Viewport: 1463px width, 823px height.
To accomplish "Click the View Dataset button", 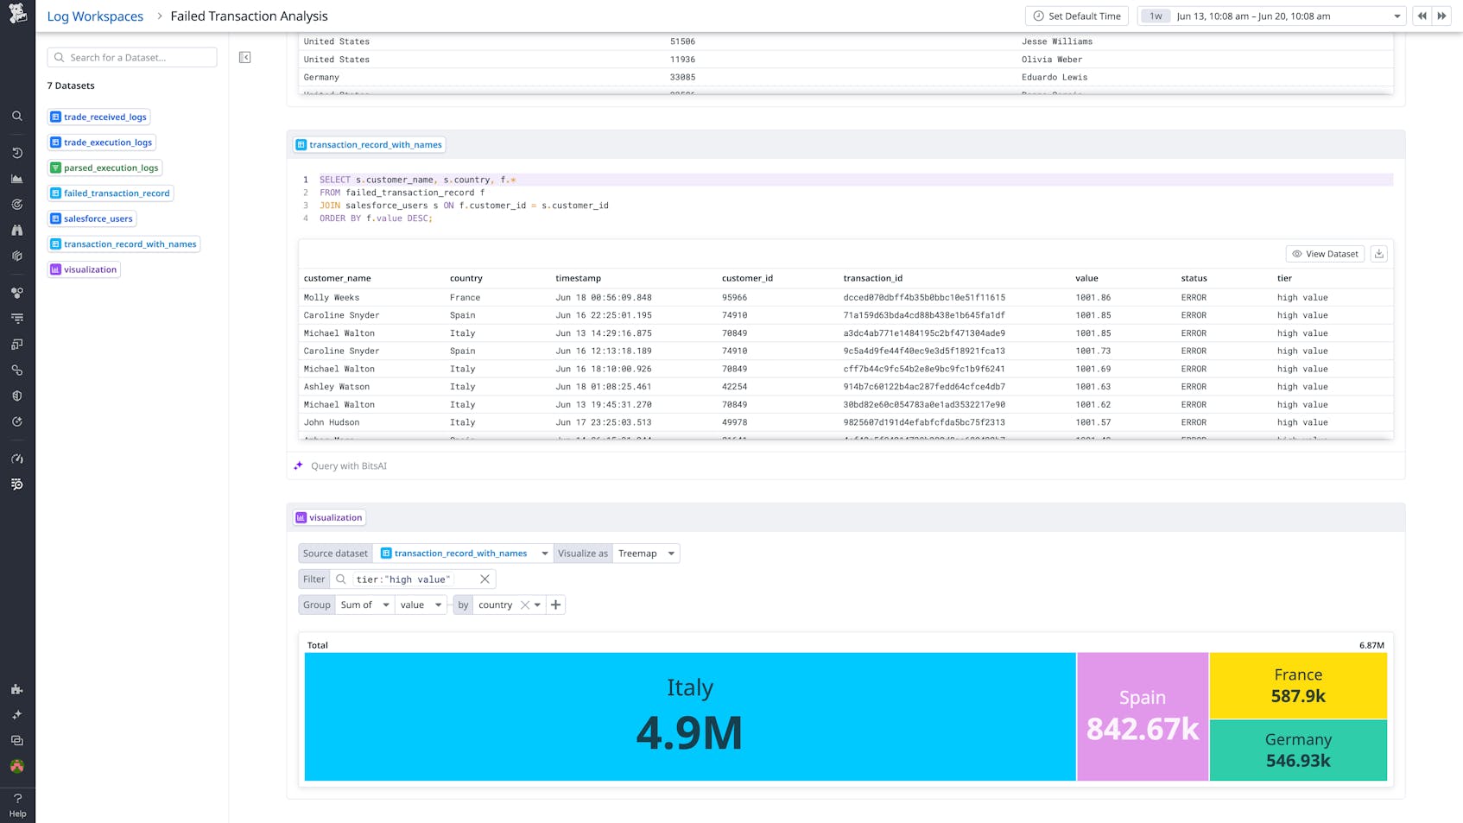I will point(1325,253).
